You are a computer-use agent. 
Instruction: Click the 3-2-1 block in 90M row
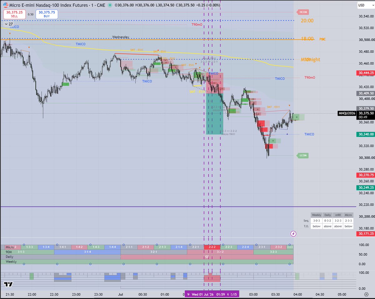(154, 252)
